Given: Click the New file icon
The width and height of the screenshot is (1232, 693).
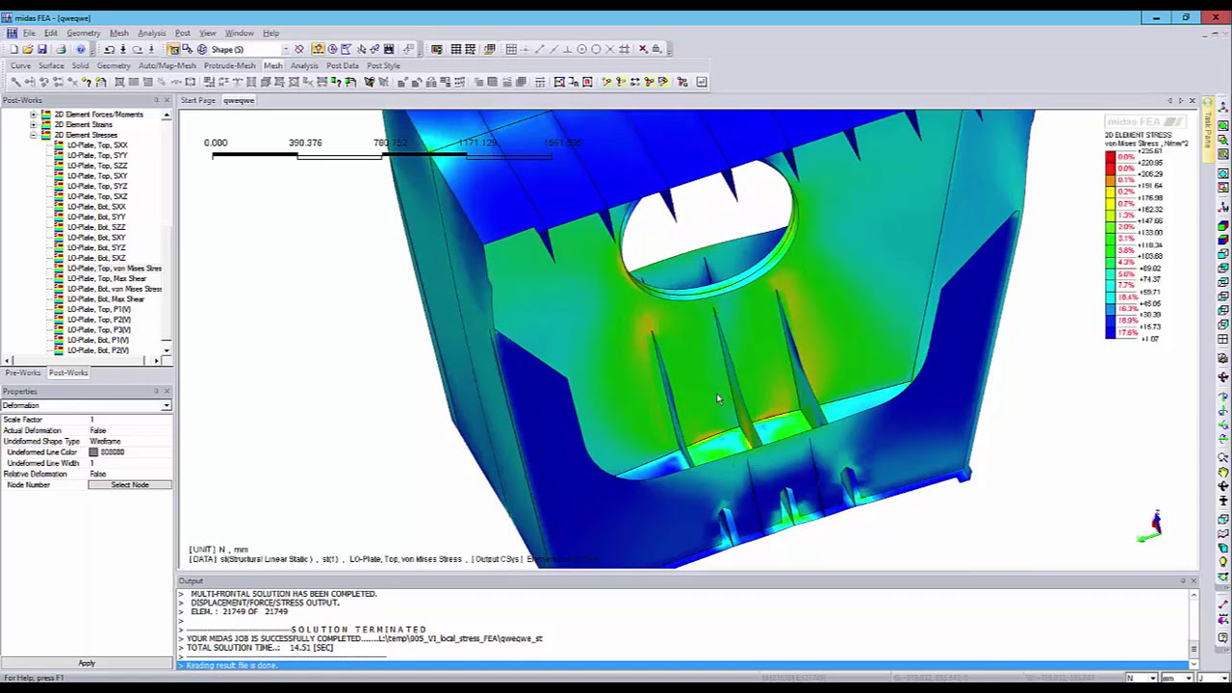Looking at the screenshot, I should [x=14, y=49].
